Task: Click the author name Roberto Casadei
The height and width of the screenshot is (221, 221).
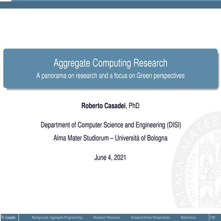Action: tap(104, 106)
